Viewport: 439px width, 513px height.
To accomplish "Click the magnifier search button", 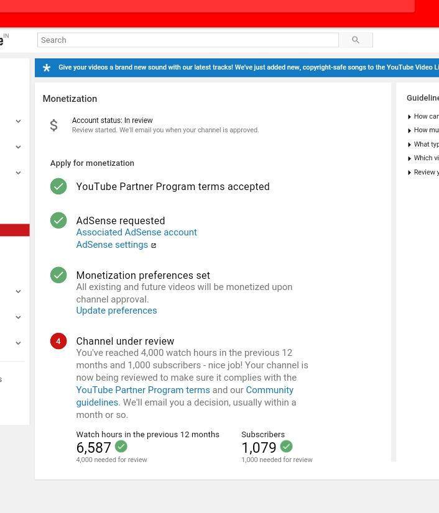I will point(356,40).
